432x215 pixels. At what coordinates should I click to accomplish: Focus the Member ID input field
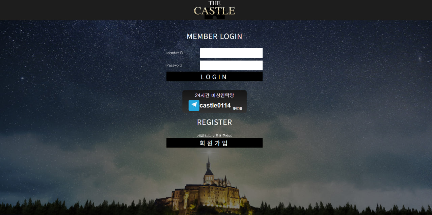tap(231, 53)
